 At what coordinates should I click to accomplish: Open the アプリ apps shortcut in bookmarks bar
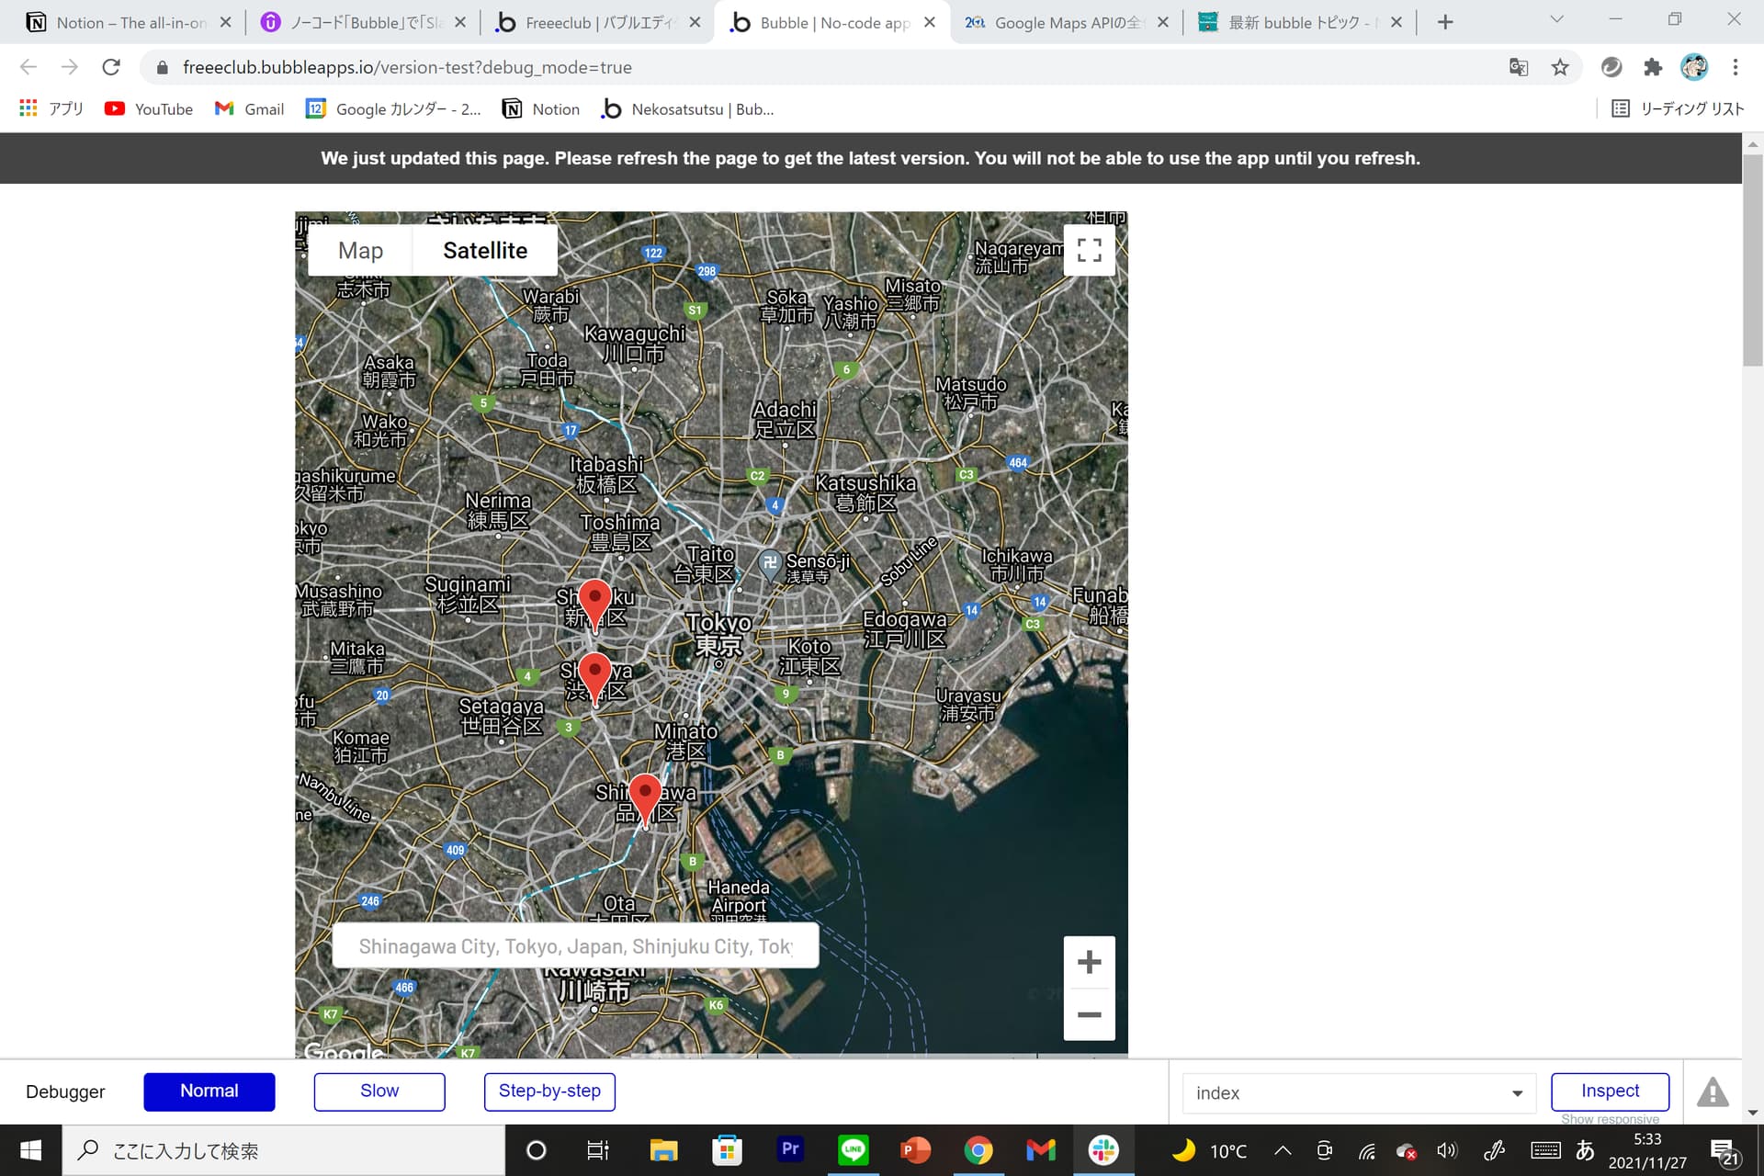51,108
